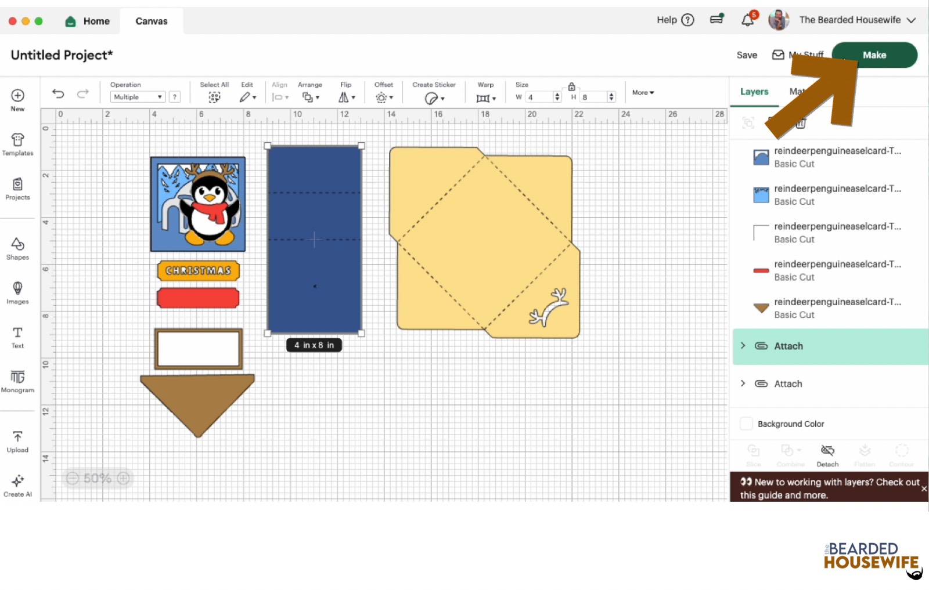
Task: Open the notifications bell
Action: pyautogui.click(x=747, y=20)
